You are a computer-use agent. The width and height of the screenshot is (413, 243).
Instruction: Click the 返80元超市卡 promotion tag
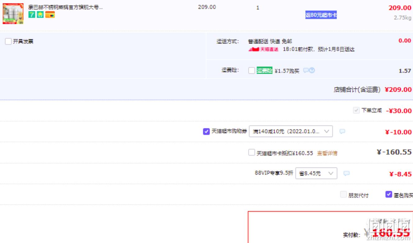pyautogui.click(x=321, y=15)
